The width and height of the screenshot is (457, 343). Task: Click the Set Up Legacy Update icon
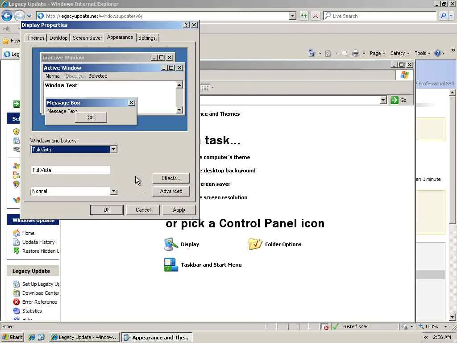(x=17, y=284)
